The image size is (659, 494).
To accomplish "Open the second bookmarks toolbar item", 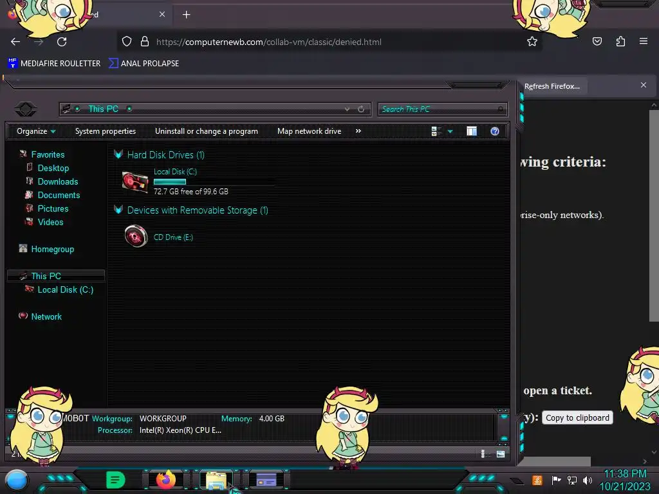I will point(144,64).
